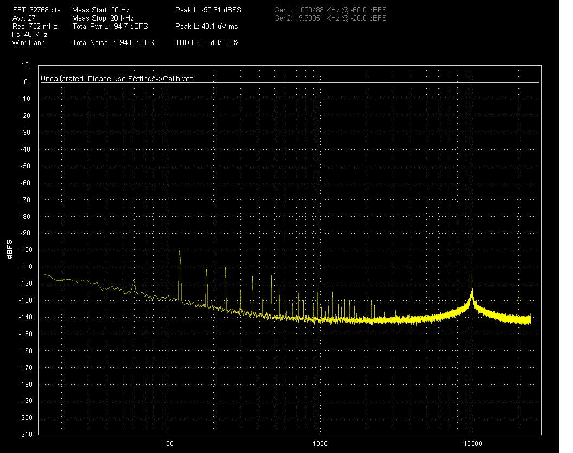
Task: Click Gen1 1.000488 KHz generator label
Action: coord(330,10)
